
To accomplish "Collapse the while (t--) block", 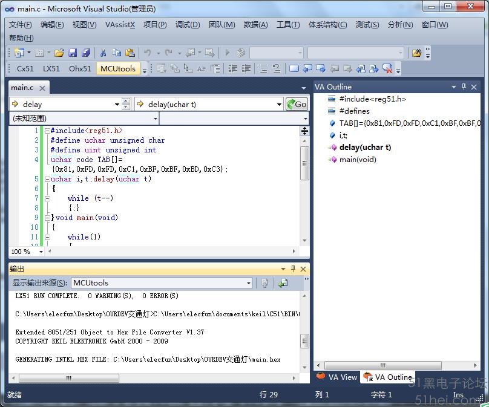I will pos(47,198).
